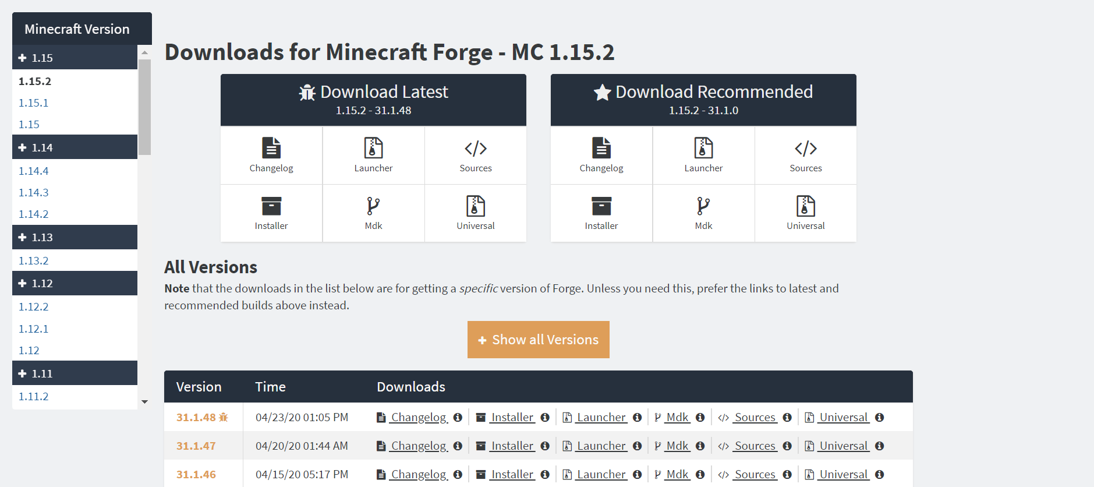Click version number 31.1.46 in table
This screenshot has width=1094, height=487.
[196, 474]
